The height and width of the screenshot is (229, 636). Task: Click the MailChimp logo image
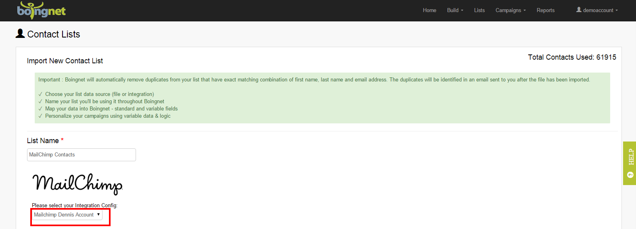(77, 184)
